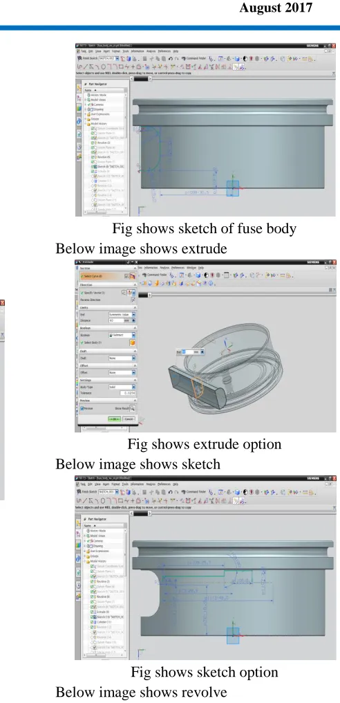Open the Help menu in extrude option figure
The image size is (340, 703).
[201, 268]
